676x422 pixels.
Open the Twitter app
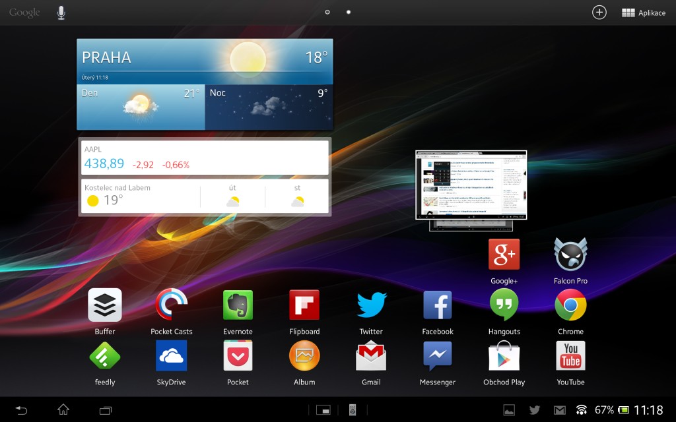(x=371, y=305)
